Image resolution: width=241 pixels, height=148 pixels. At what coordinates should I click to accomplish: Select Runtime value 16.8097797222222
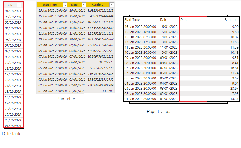tap(100, 56)
